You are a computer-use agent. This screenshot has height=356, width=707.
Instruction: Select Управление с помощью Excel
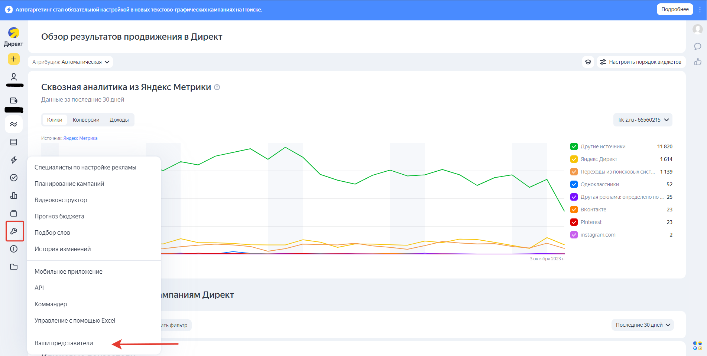(94, 320)
